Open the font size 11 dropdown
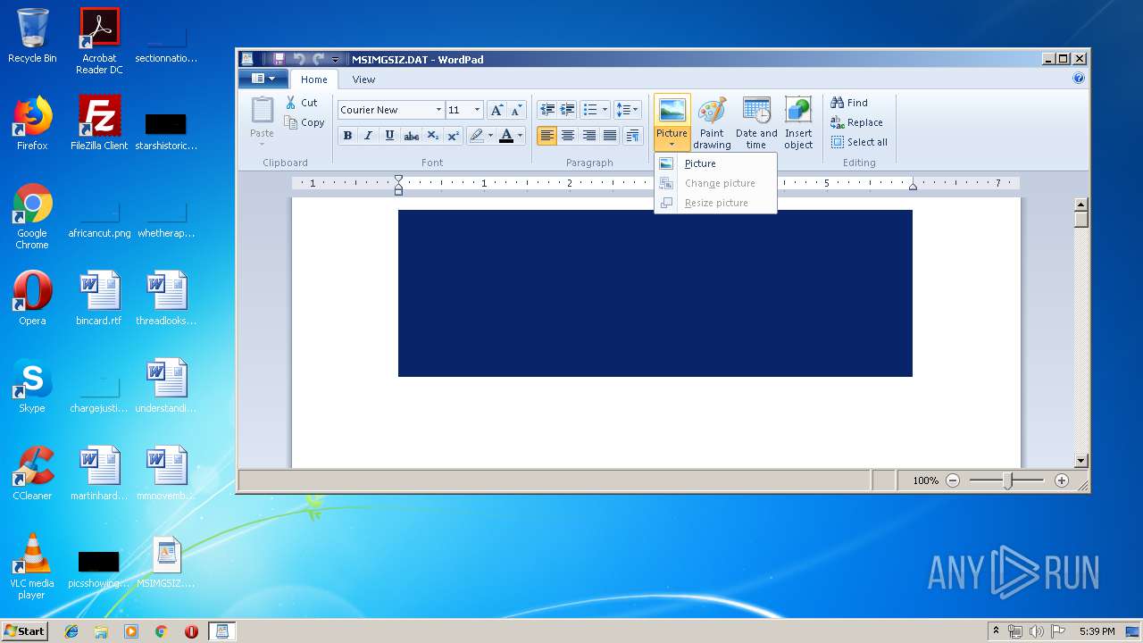Viewport: 1143px width, 643px height. tap(477, 110)
